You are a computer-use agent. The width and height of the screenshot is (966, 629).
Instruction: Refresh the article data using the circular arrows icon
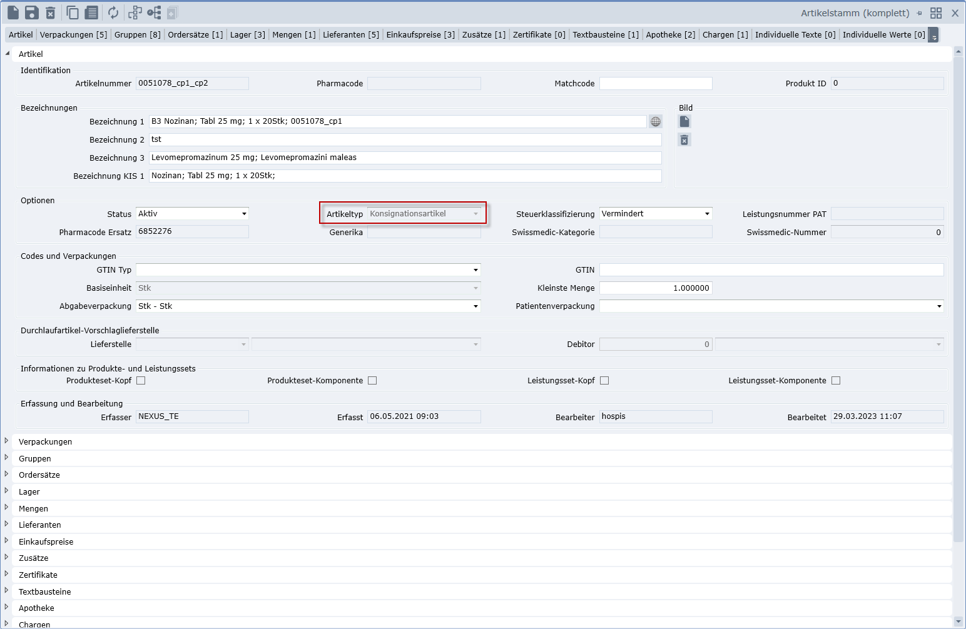113,13
